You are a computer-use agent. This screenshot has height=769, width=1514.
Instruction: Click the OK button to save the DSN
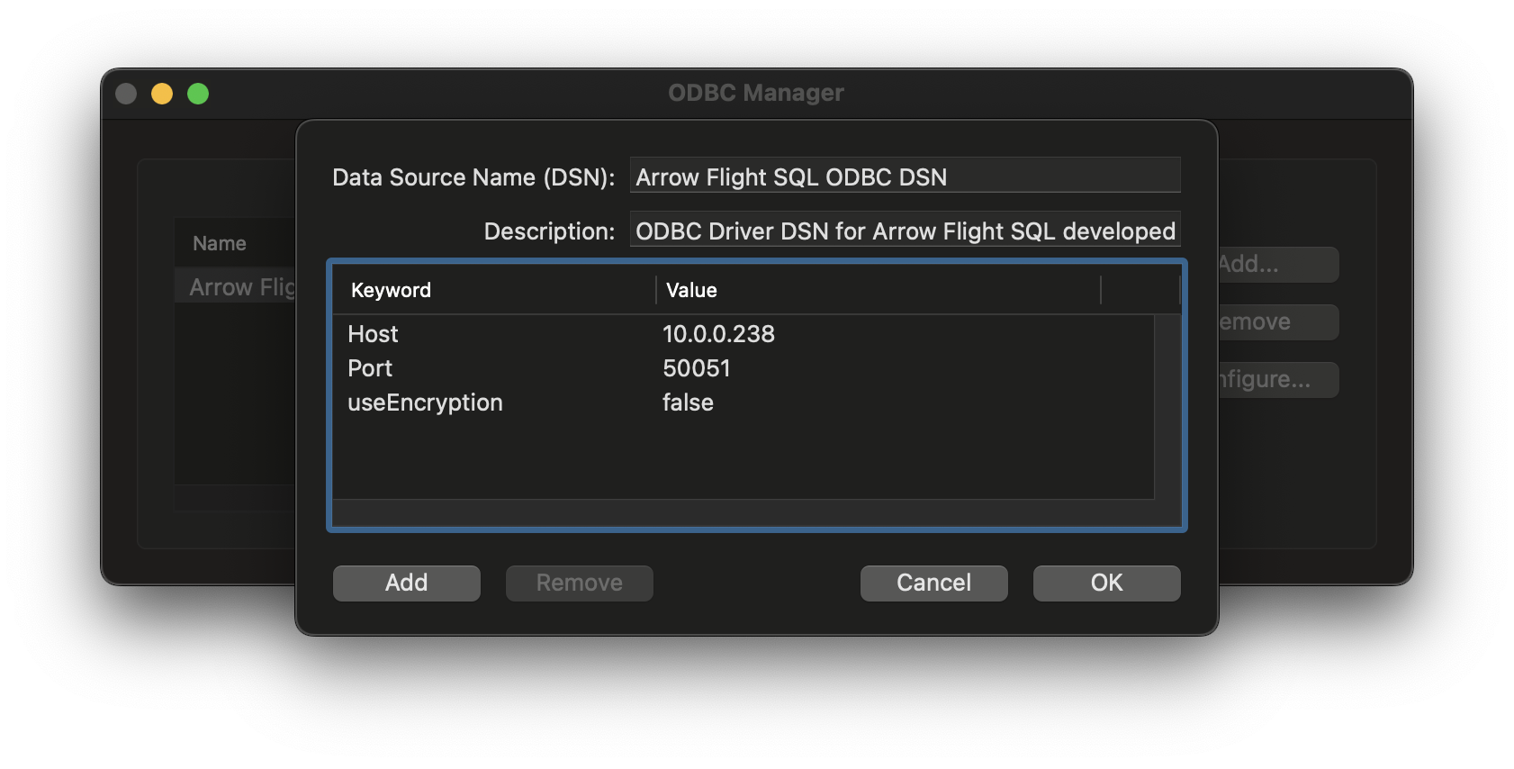pos(1106,583)
